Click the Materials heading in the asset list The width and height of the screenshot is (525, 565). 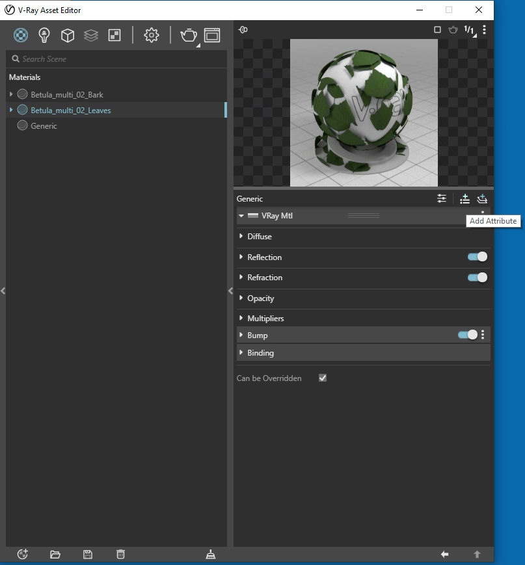click(x=25, y=77)
